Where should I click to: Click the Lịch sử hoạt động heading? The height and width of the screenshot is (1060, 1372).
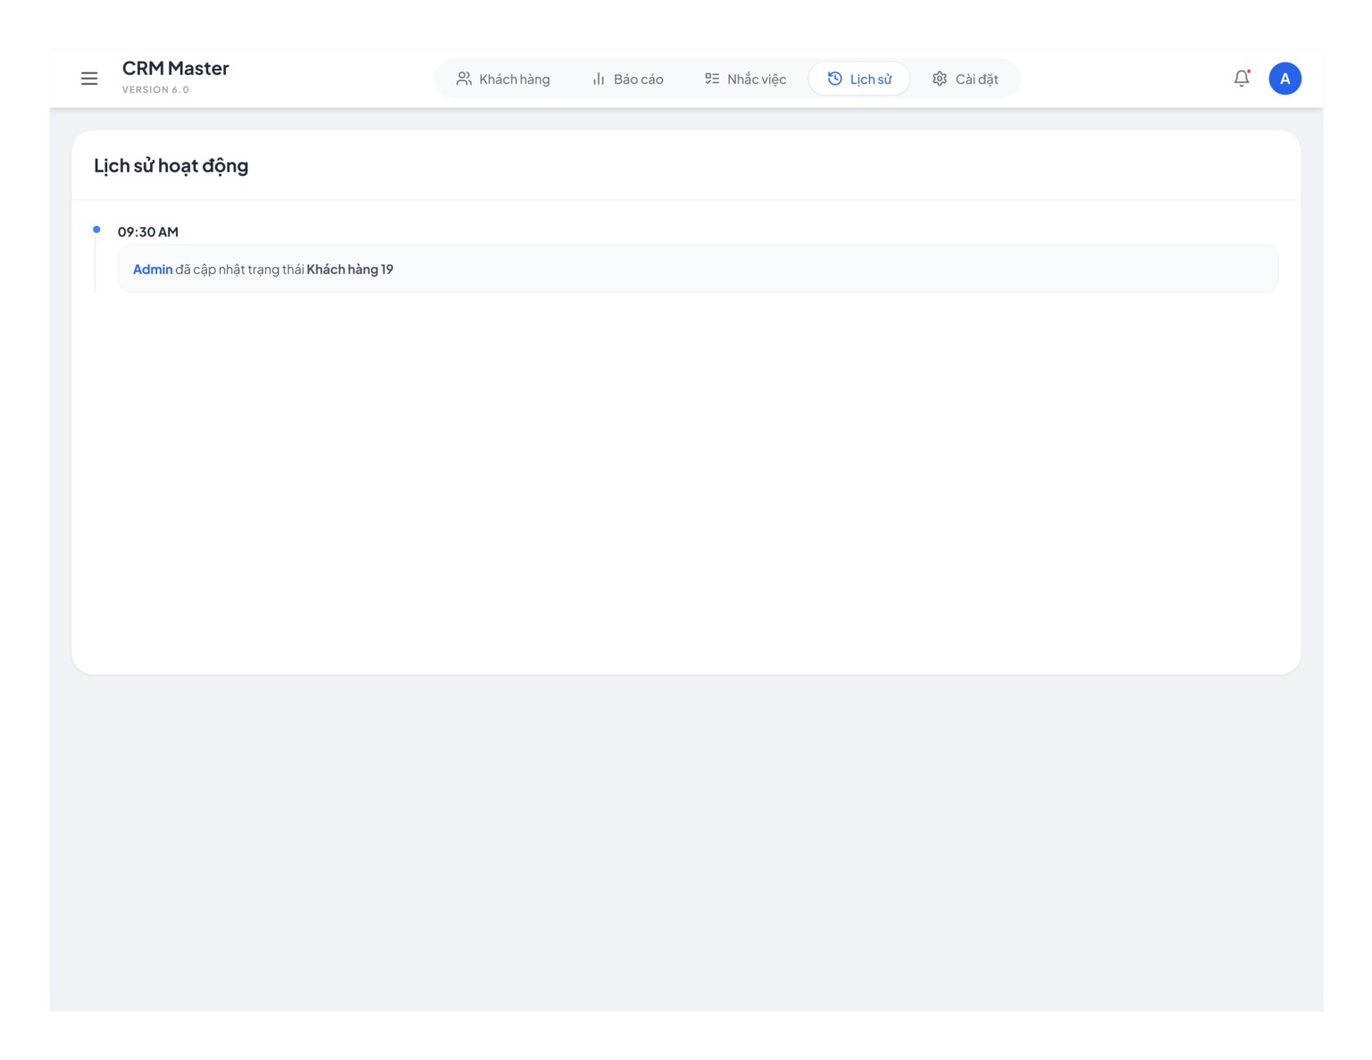click(x=171, y=165)
